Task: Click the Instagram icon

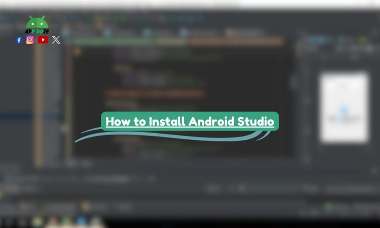Action: (x=30, y=40)
